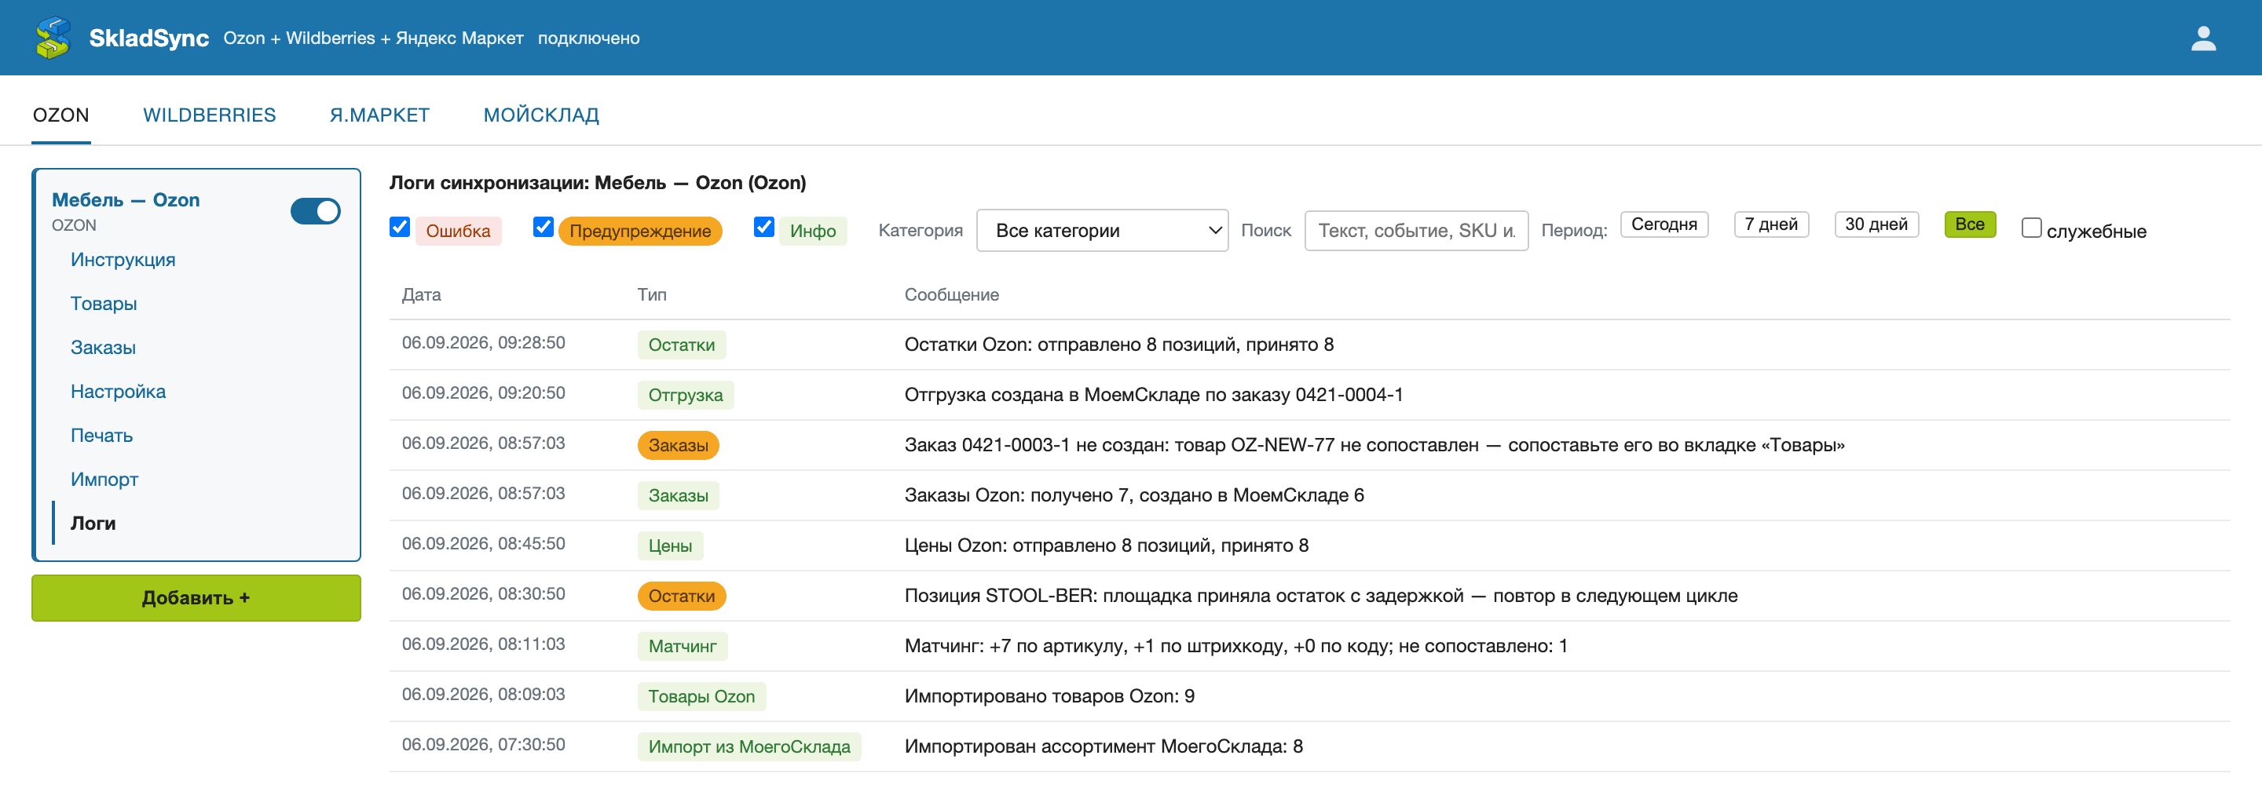The width and height of the screenshot is (2262, 810).
Task: Click the Предупреждение filter badge
Action: [640, 231]
